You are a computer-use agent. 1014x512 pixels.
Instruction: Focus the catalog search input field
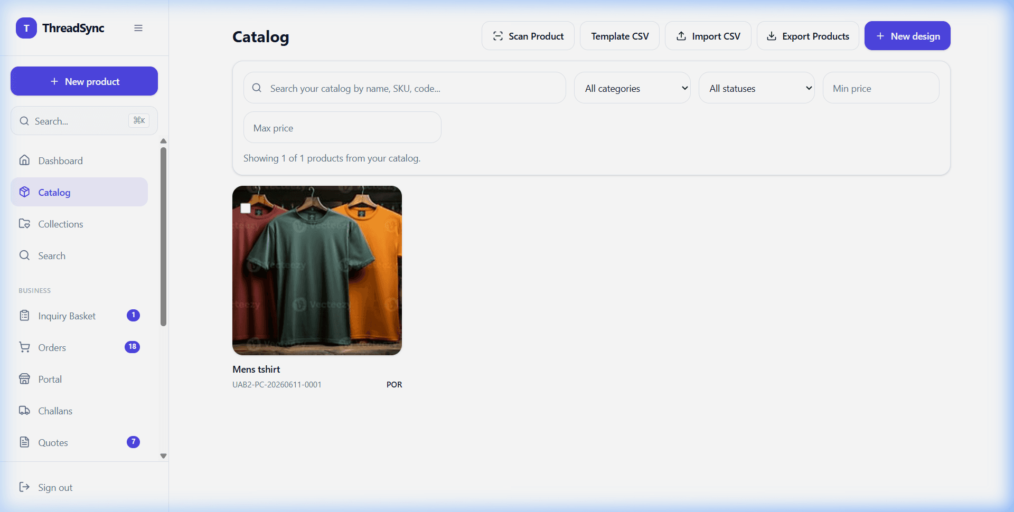405,88
